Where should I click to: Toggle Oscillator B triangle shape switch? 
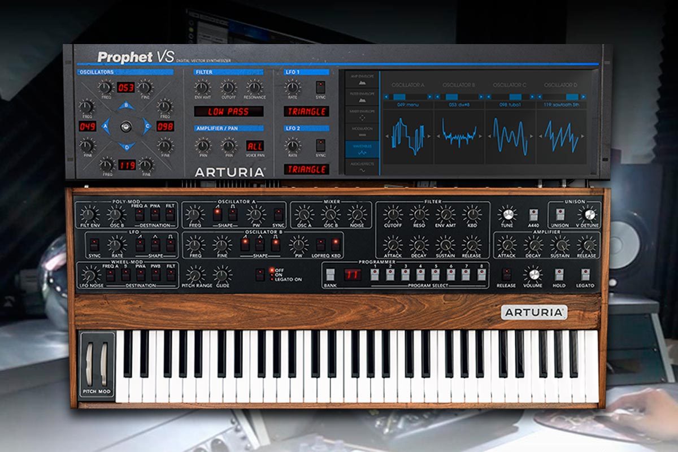tap(259, 245)
